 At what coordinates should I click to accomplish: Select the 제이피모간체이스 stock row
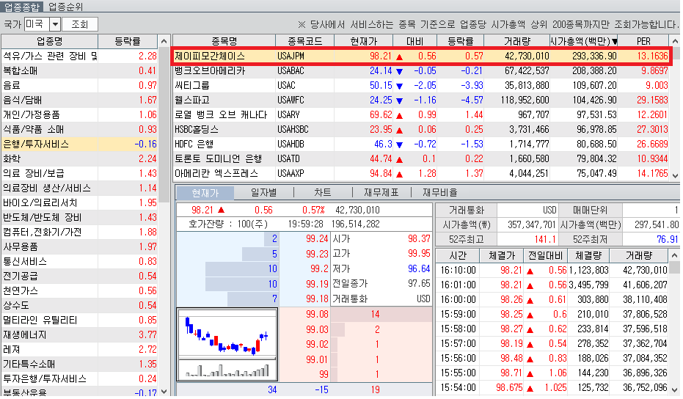[421, 56]
